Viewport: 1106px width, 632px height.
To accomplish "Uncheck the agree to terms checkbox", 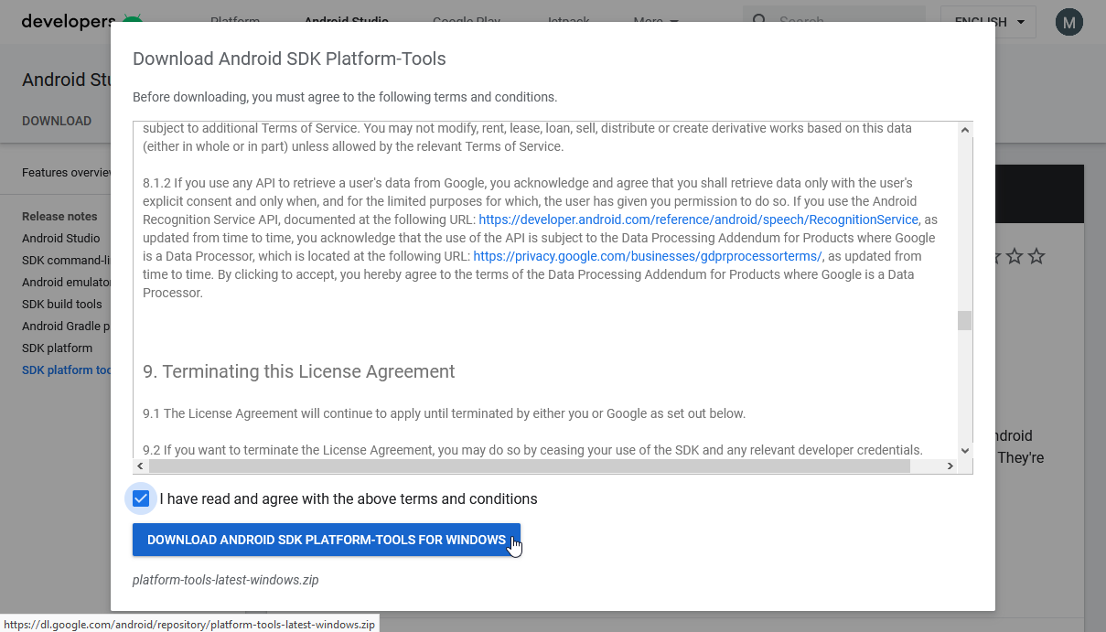I will (141, 498).
